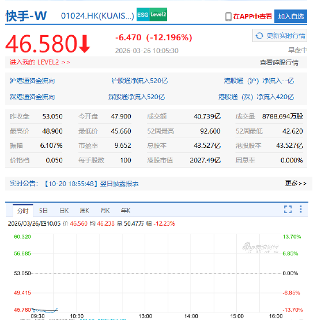
Task: Click the timestamp 2026-03-26 10:05:30
Action: pyautogui.click(x=147, y=51)
